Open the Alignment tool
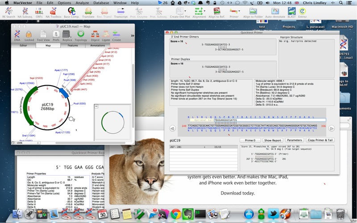 pyautogui.click(x=199, y=12)
